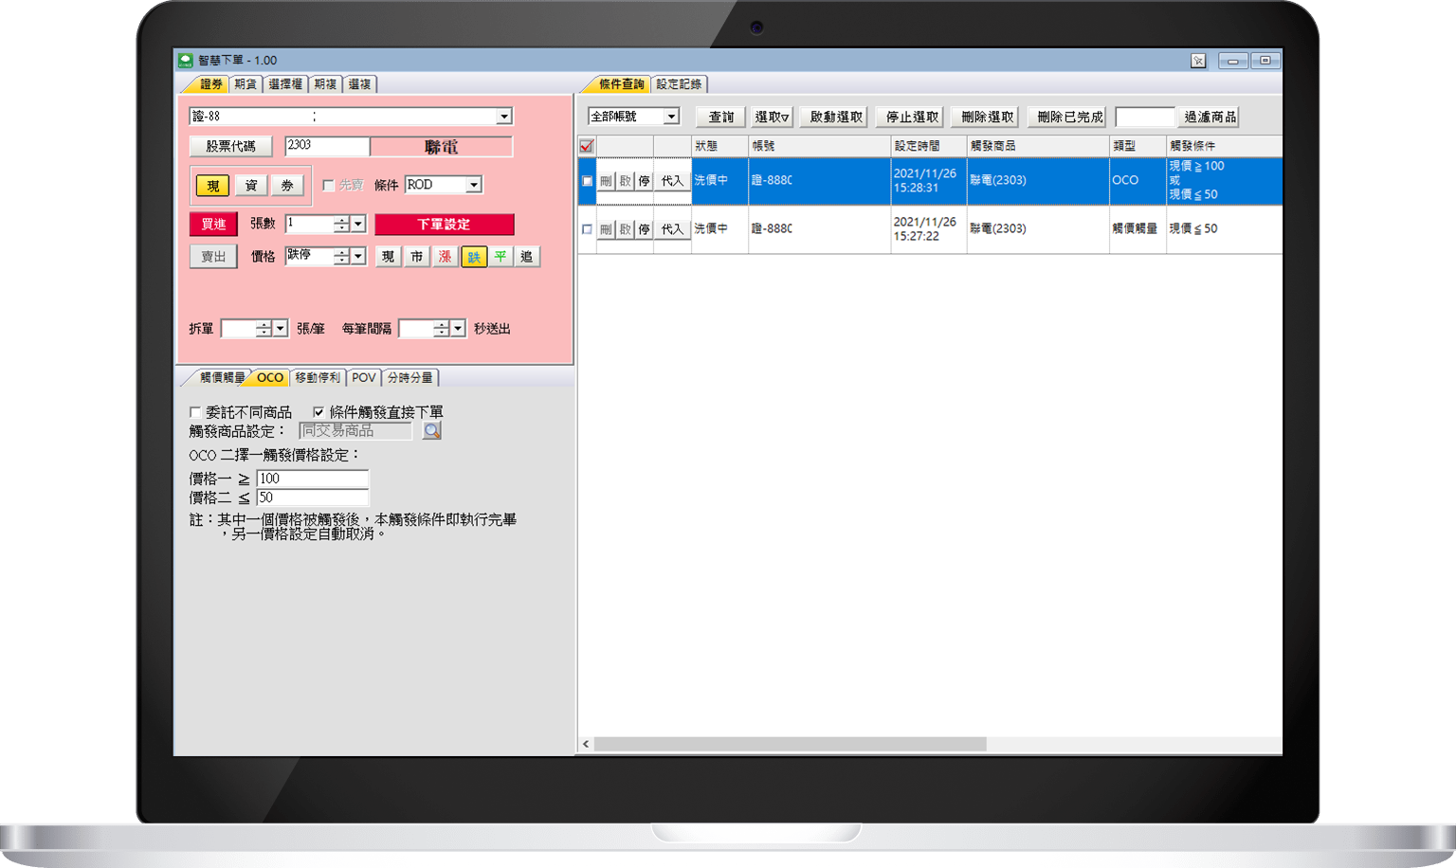Check the 觸價觸量 row checkbox

[x=587, y=229]
